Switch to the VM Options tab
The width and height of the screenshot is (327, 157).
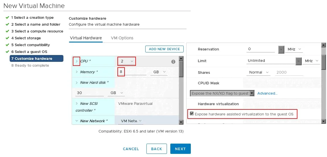[122, 38]
